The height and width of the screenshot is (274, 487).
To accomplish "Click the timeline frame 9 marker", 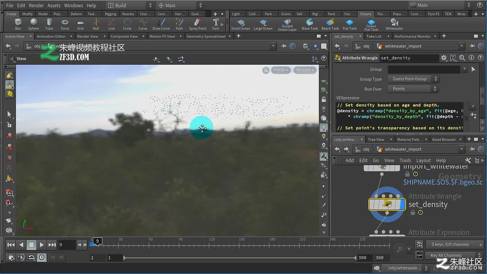I will [97, 241].
